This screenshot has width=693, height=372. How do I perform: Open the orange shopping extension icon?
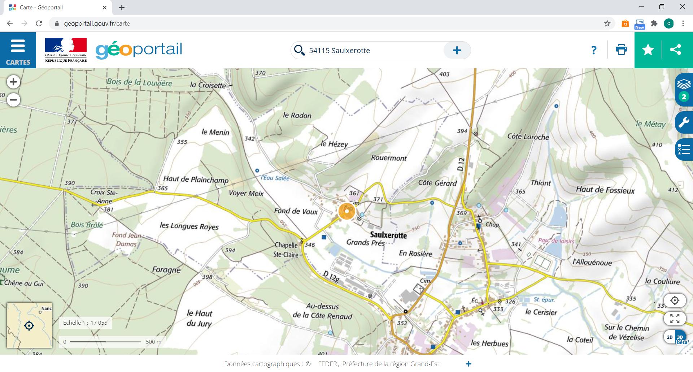click(x=625, y=23)
